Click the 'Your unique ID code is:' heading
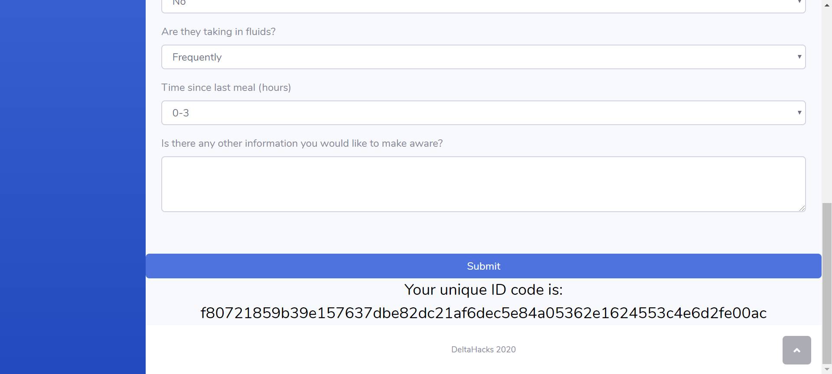This screenshot has height=374, width=832. [x=483, y=290]
